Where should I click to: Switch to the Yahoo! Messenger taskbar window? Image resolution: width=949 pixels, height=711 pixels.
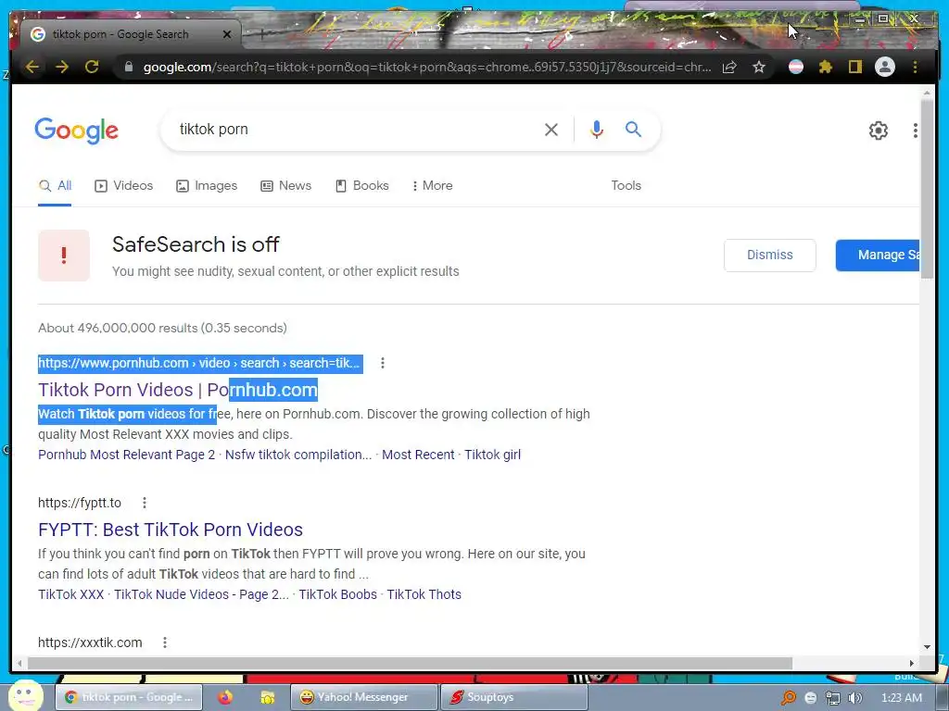click(x=363, y=697)
